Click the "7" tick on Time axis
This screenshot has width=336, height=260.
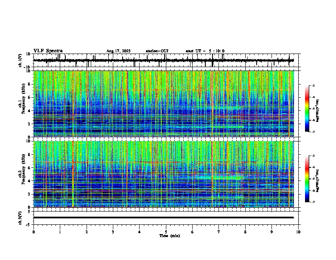pyautogui.click(x=219, y=232)
